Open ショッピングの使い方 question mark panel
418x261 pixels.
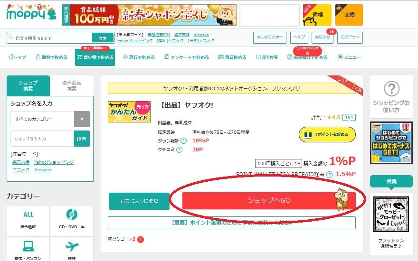[391, 97]
